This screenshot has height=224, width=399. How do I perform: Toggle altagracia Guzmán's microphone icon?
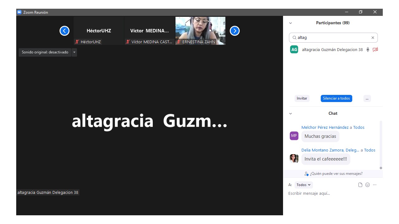[x=368, y=50]
